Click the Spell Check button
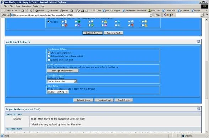Image resolution: width=209 pixels, height=138 pixels. [124, 100]
